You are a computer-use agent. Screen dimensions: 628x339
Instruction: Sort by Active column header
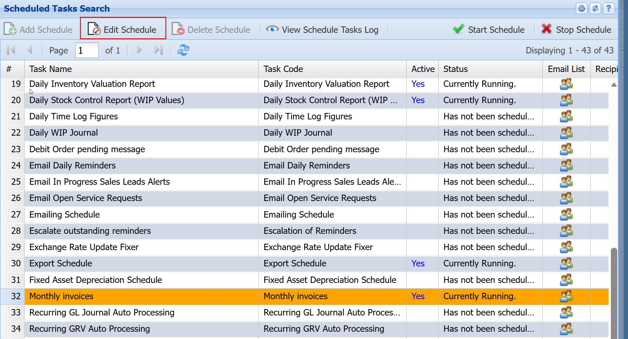point(422,69)
